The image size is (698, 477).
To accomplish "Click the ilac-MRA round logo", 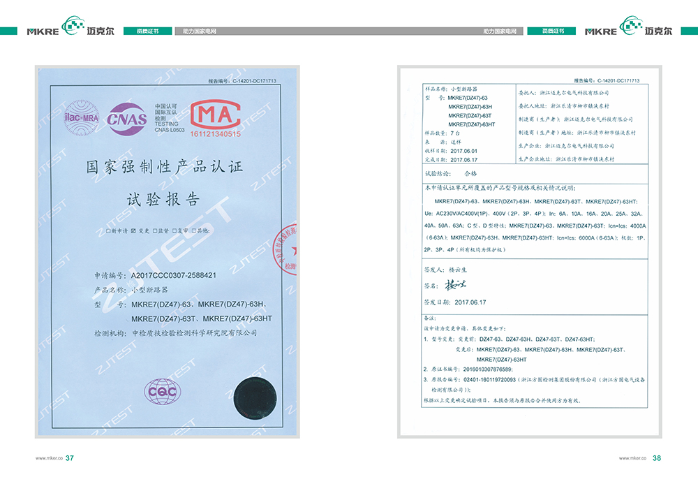I will (x=82, y=118).
